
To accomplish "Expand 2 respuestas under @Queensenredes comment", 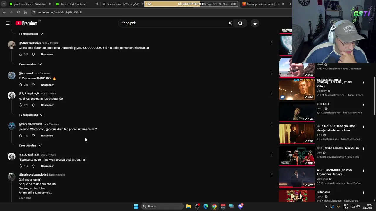I will point(30,64).
